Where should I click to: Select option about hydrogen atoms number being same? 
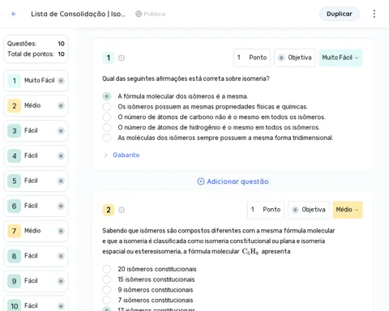coord(107,127)
